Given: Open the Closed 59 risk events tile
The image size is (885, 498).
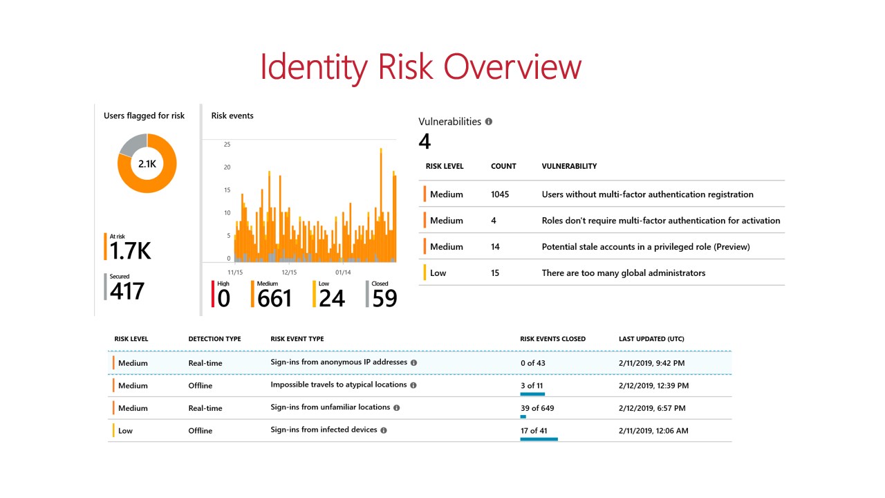Looking at the screenshot, I should click(x=382, y=295).
